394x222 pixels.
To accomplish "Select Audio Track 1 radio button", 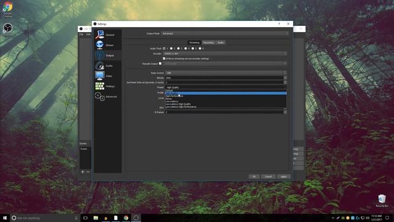I will pos(164,48).
